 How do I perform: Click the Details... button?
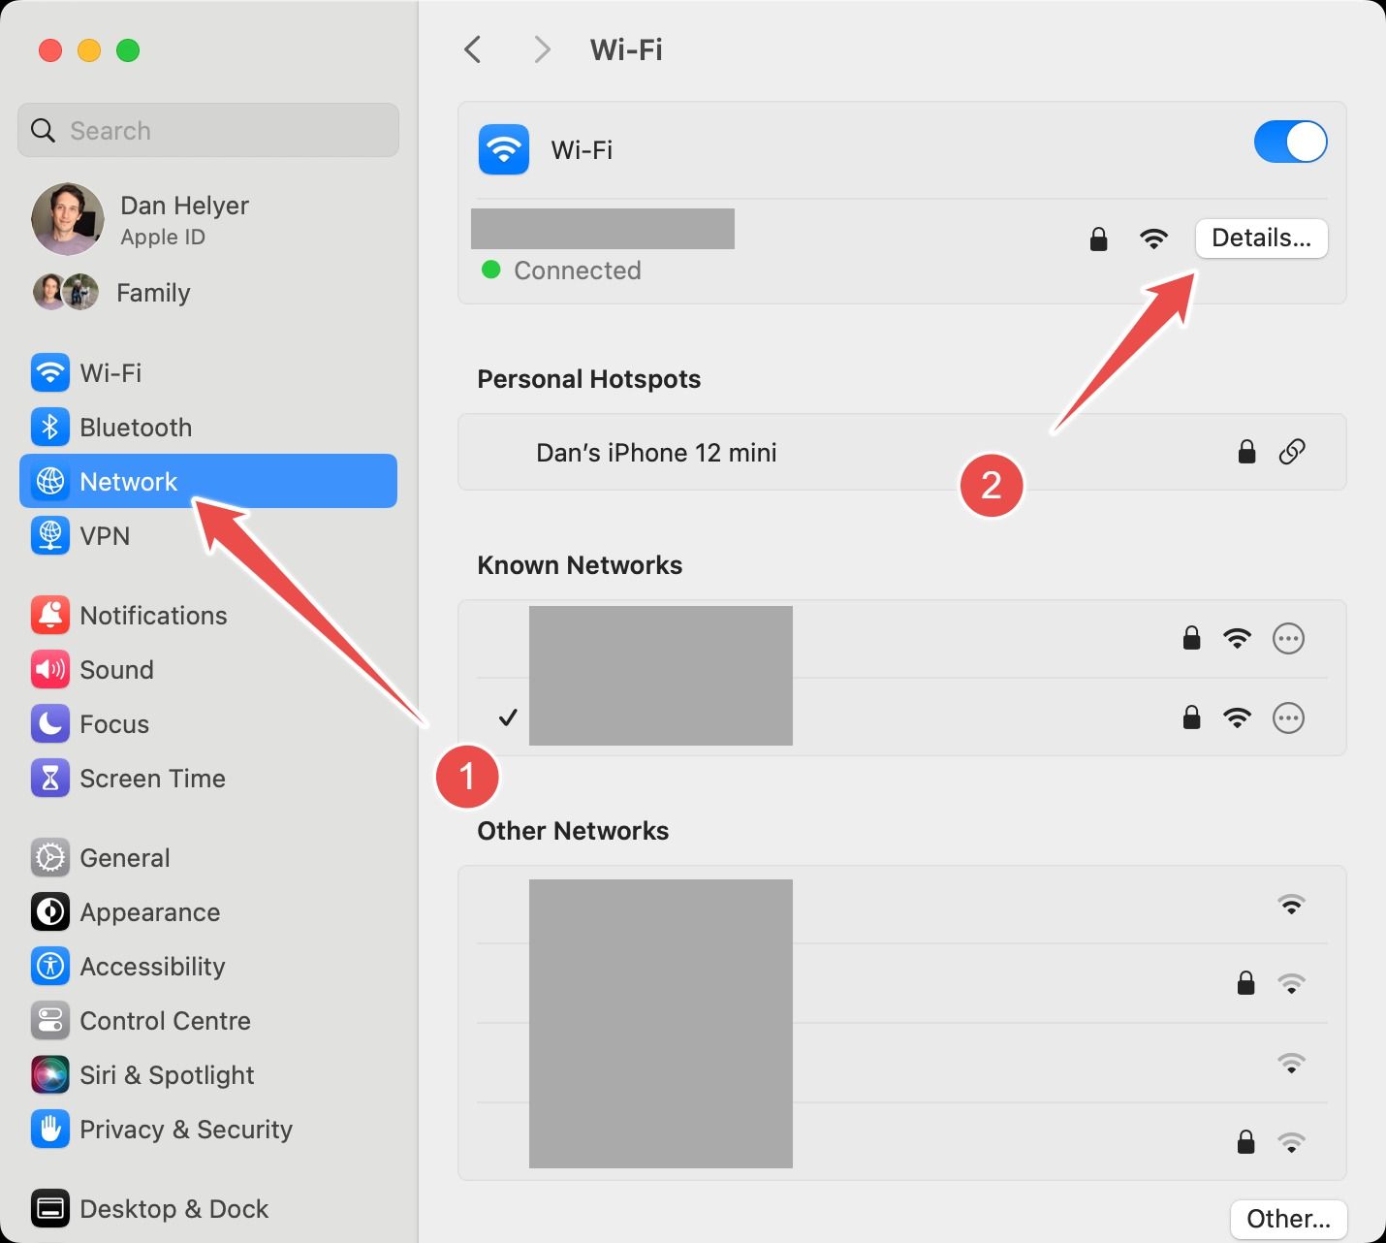(x=1261, y=238)
